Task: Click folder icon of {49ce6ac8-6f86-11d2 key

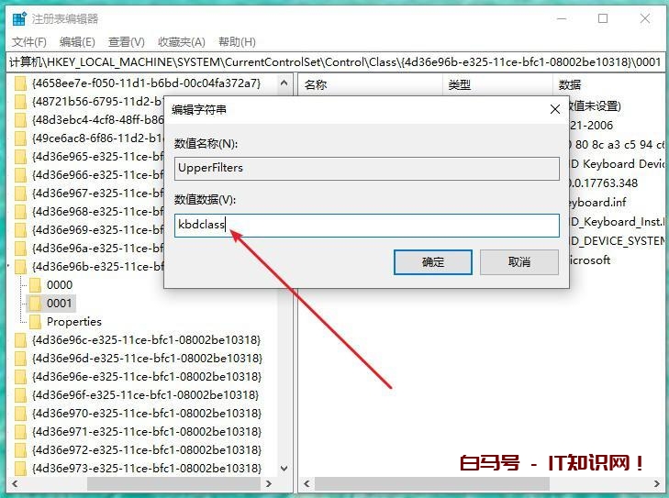Action: [20, 138]
